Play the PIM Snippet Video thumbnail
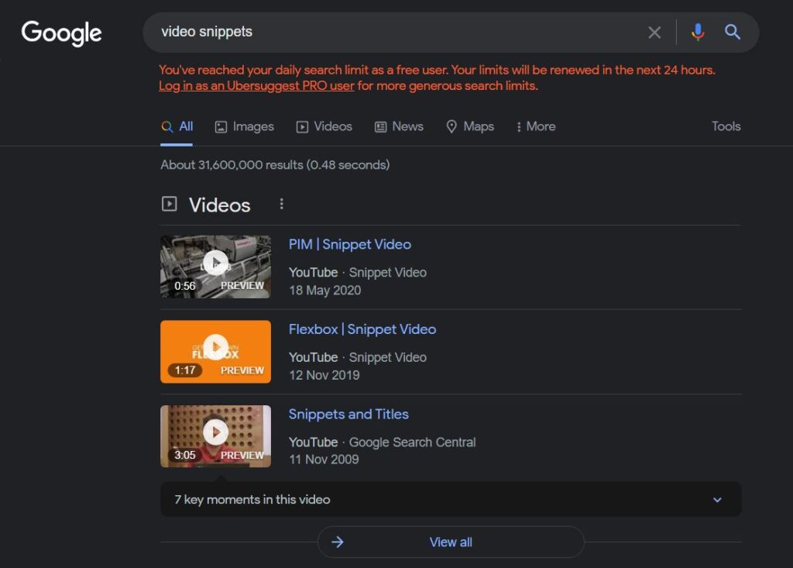 [215, 267]
